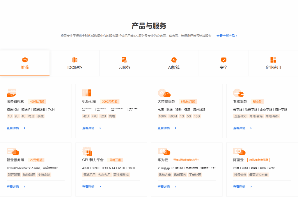298x197 pixels.
Task: Open 查看详情 under 服务器托管
Action: (13, 128)
